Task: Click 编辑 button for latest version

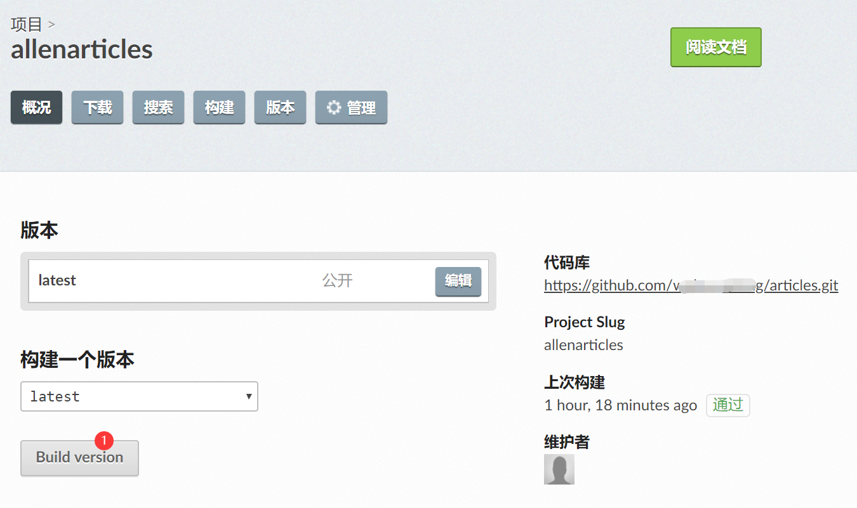Action: (458, 281)
